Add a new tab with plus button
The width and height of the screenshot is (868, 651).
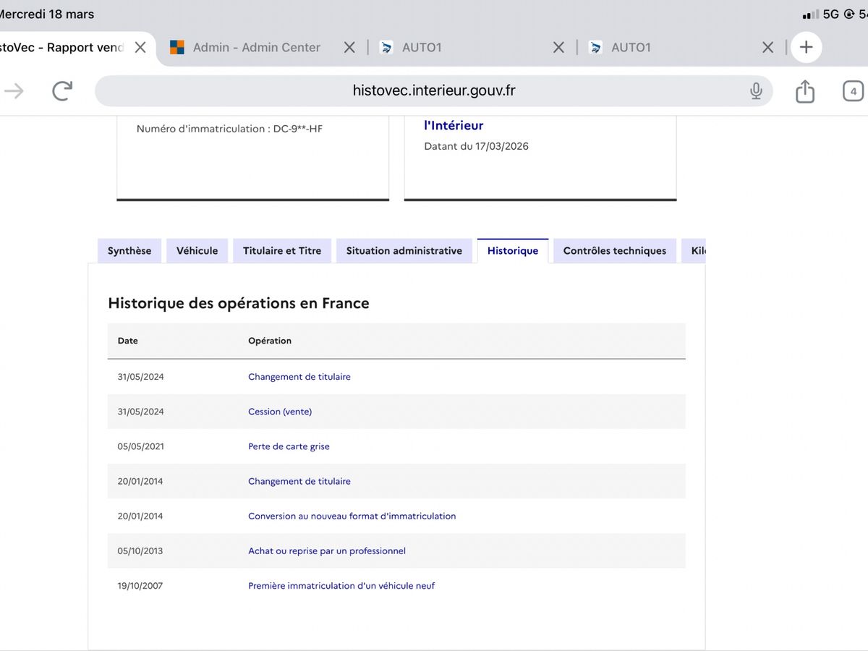(807, 47)
